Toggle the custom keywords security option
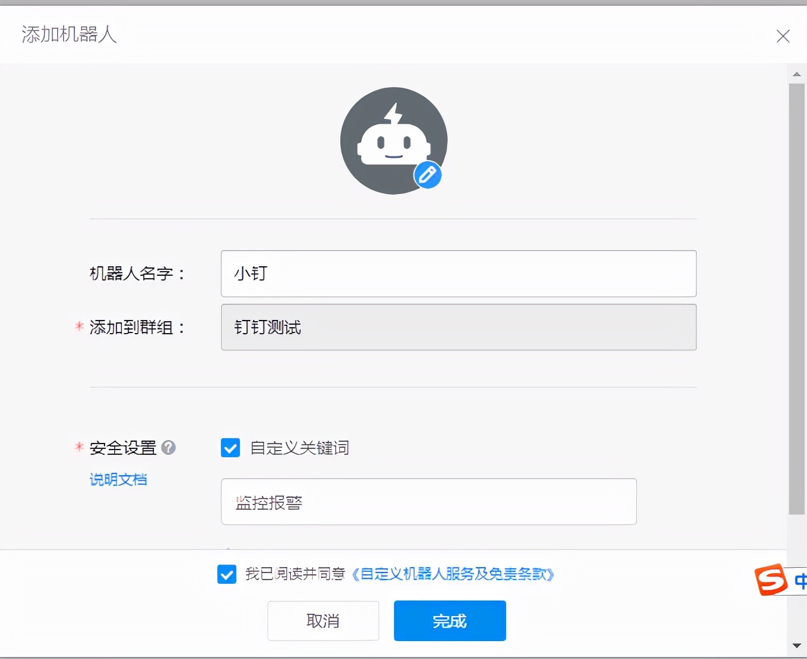The height and width of the screenshot is (659, 807). coord(230,448)
